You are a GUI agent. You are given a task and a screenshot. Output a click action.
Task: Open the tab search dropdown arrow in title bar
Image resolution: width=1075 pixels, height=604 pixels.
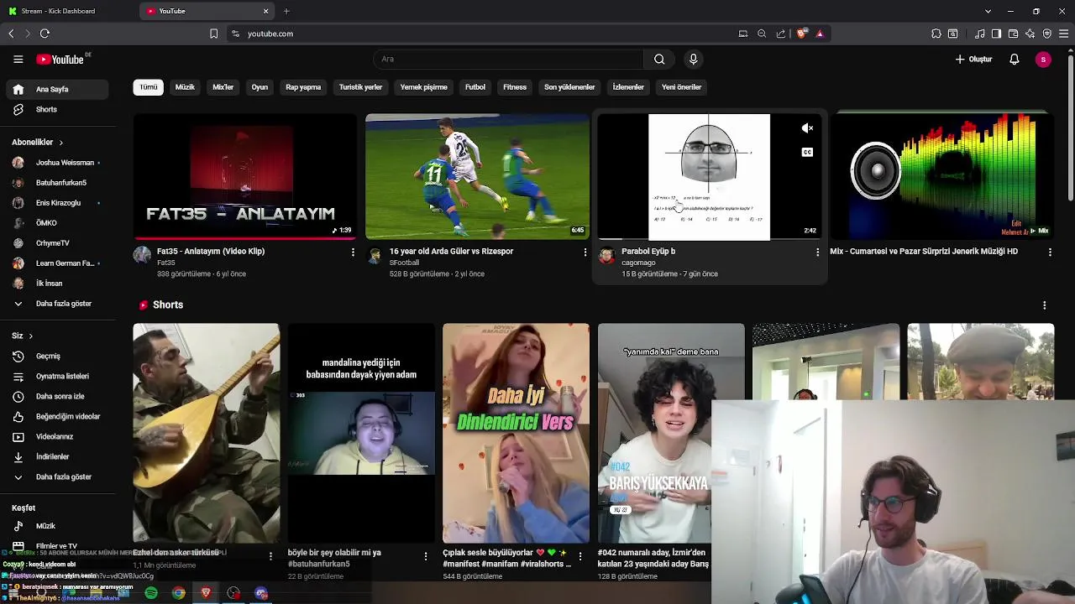(x=988, y=11)
